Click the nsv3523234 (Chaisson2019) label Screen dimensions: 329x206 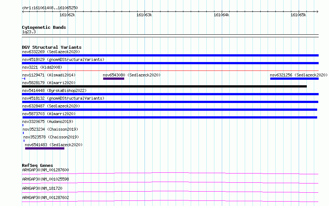tap(50, 129)
